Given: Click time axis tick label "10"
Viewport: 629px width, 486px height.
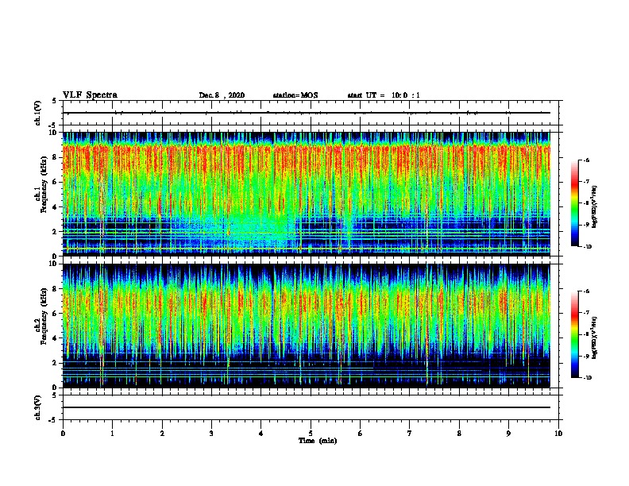Looking at the screenshot, I should click(x=558, y=434).
